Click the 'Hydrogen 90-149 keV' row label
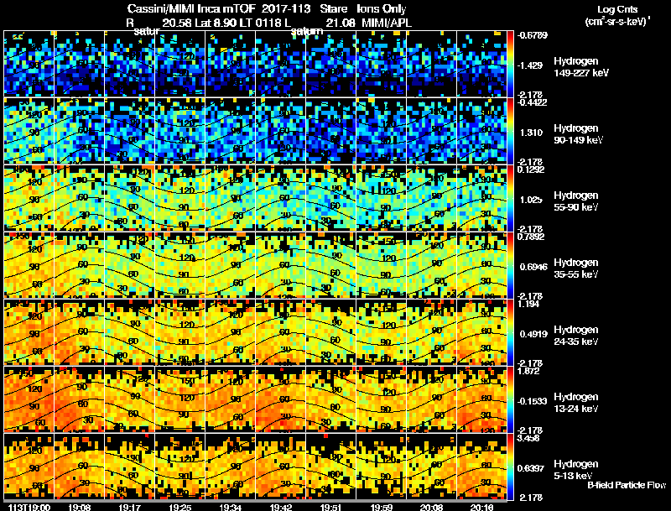Image resolution: width=671 pixels, height=511 pixels. point(578,134)
